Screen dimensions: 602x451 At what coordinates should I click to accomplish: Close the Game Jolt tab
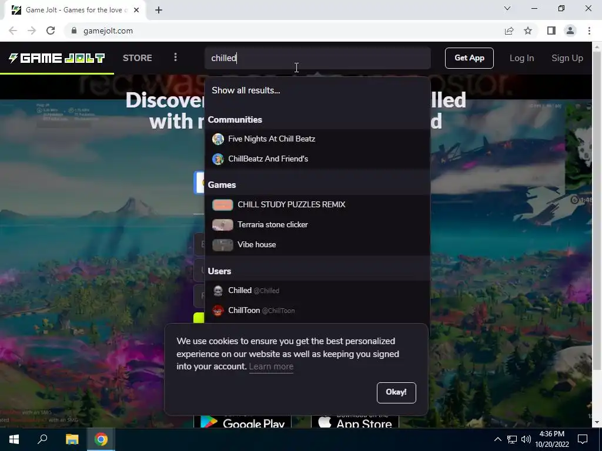click(136, 10)
